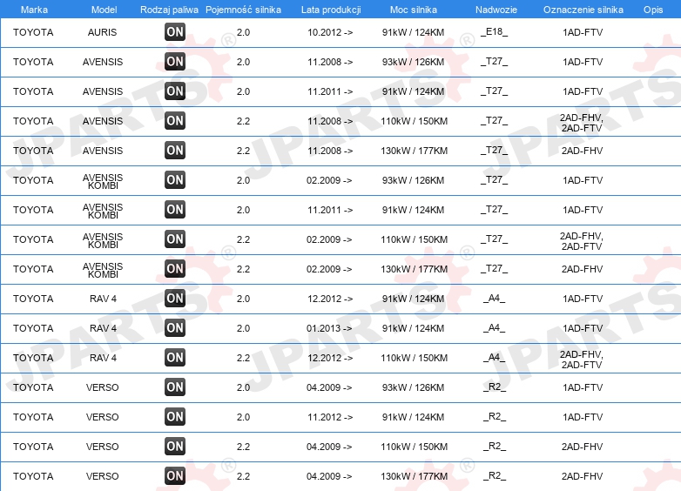Select the AURIS model cell

pos(103,32)
